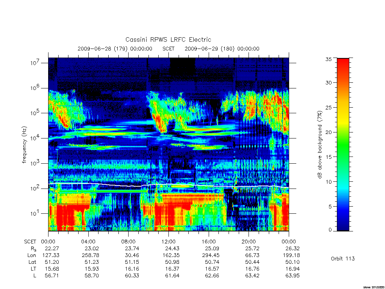
Task: Click the LT value '16.37'
Action: pyautogui.click(x=172, y=269)
